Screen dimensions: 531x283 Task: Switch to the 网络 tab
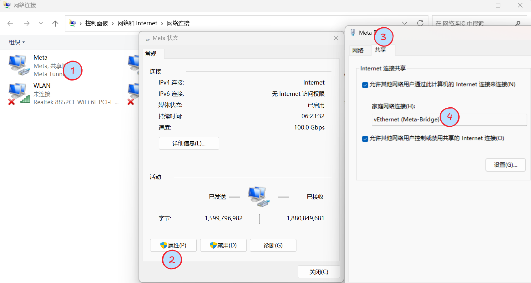click(x=359, y=50)
